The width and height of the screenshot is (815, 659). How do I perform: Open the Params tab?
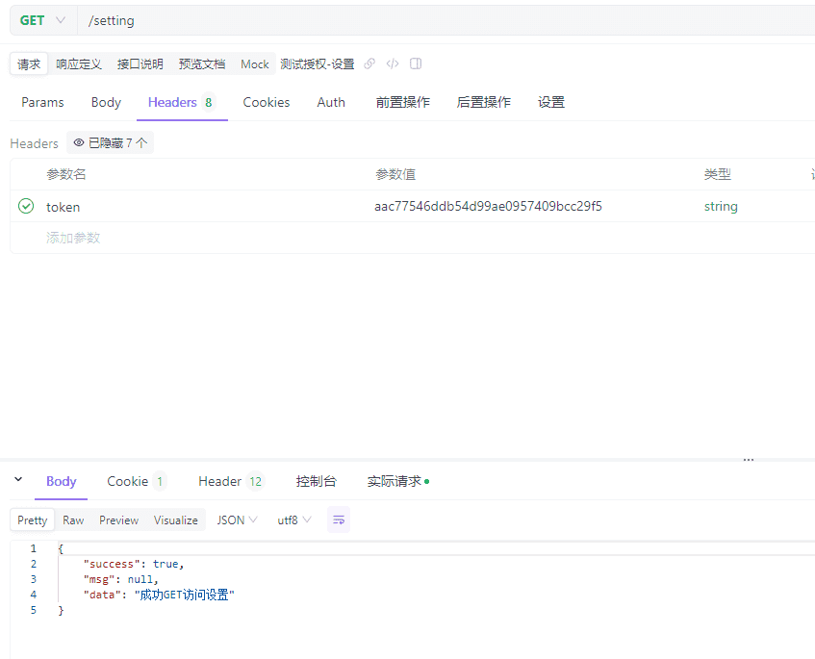tap(42, 102)
